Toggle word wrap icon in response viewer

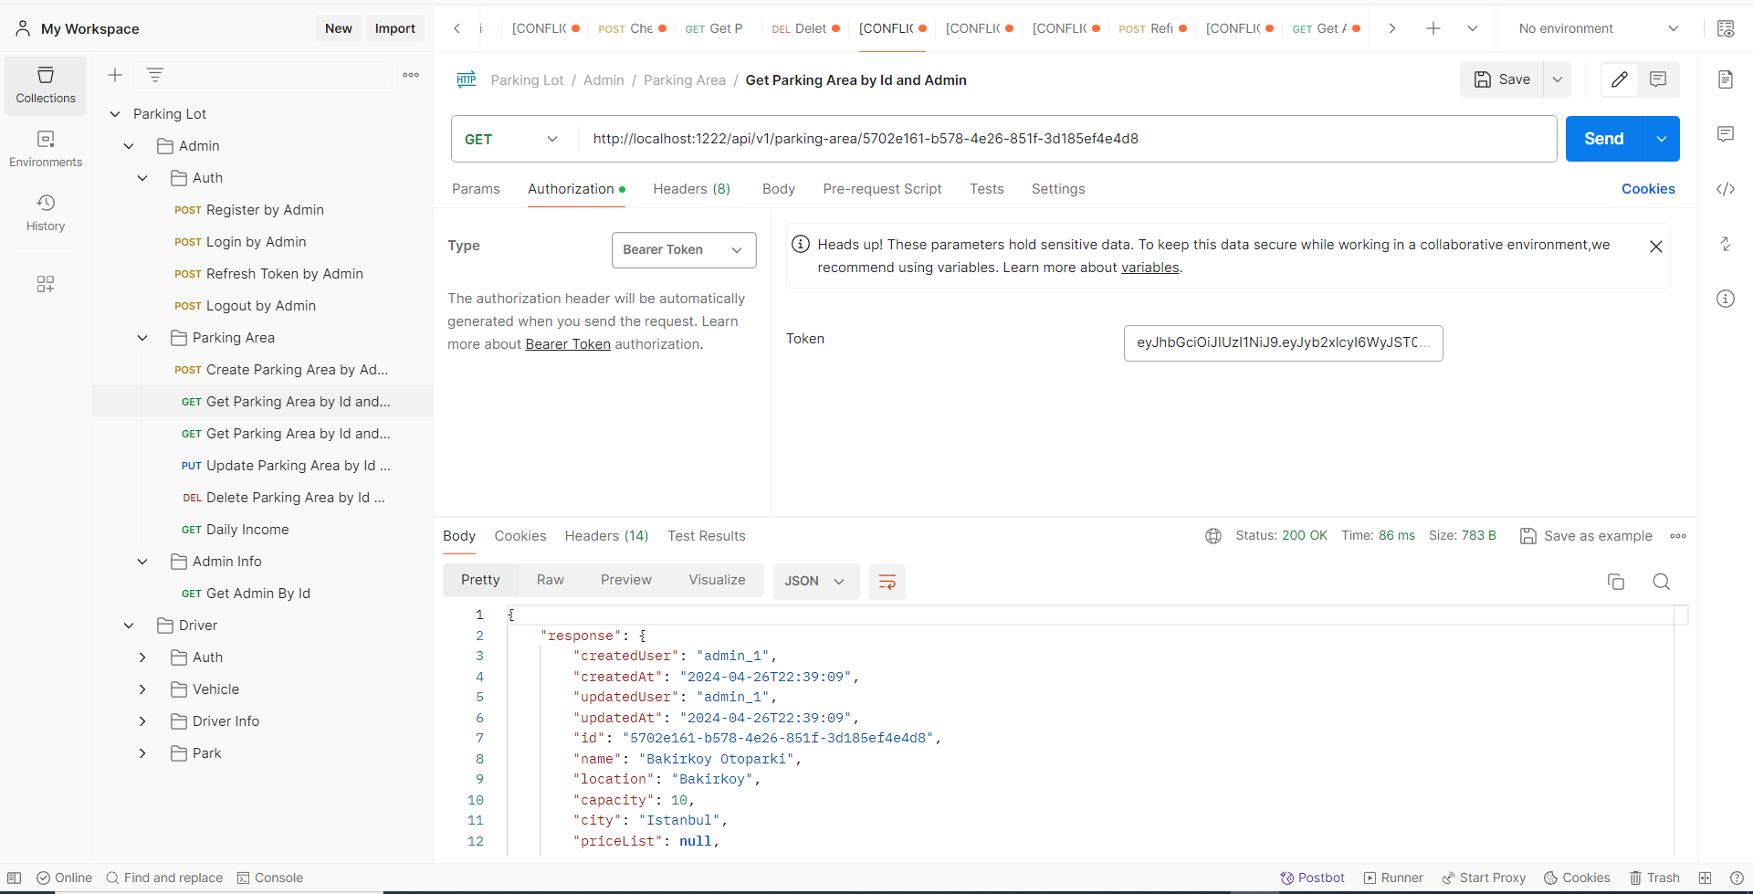887,582
